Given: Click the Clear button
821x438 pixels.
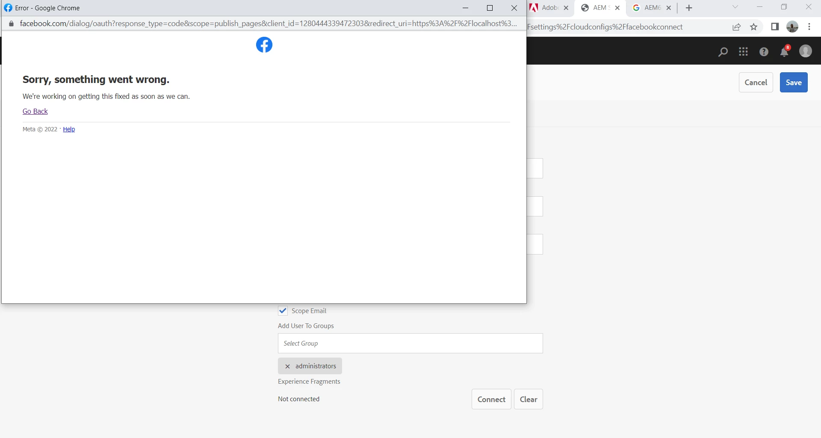Looking at the screenshot, I should coord(529,400).
